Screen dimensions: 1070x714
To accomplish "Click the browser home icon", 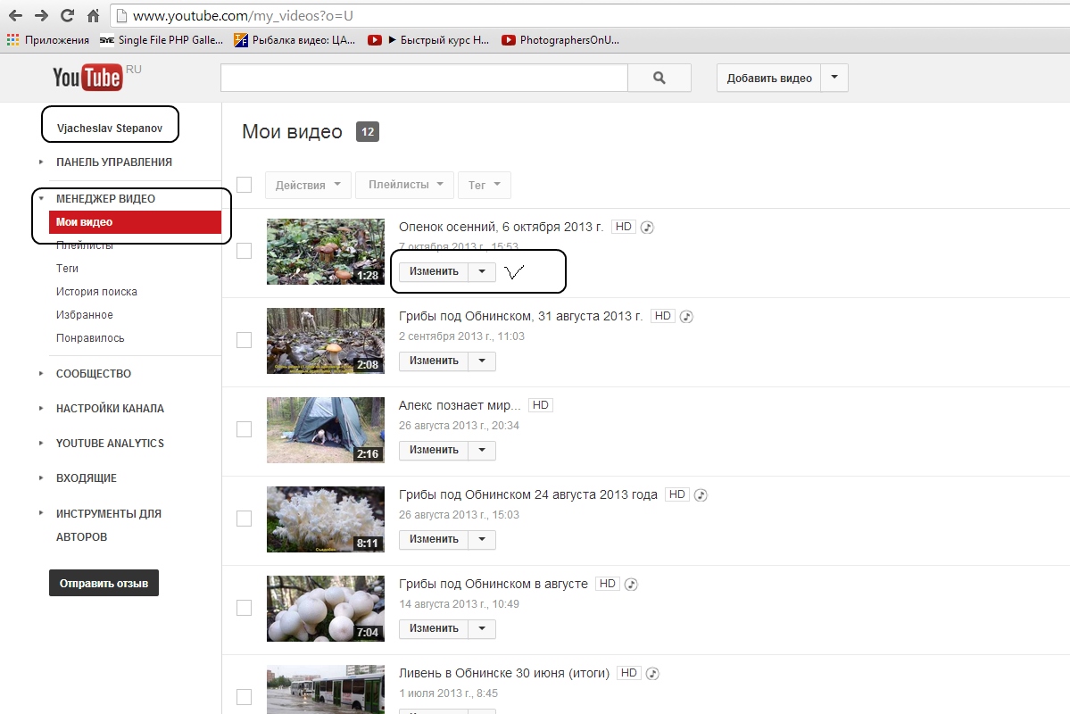I will pos(93,16).
